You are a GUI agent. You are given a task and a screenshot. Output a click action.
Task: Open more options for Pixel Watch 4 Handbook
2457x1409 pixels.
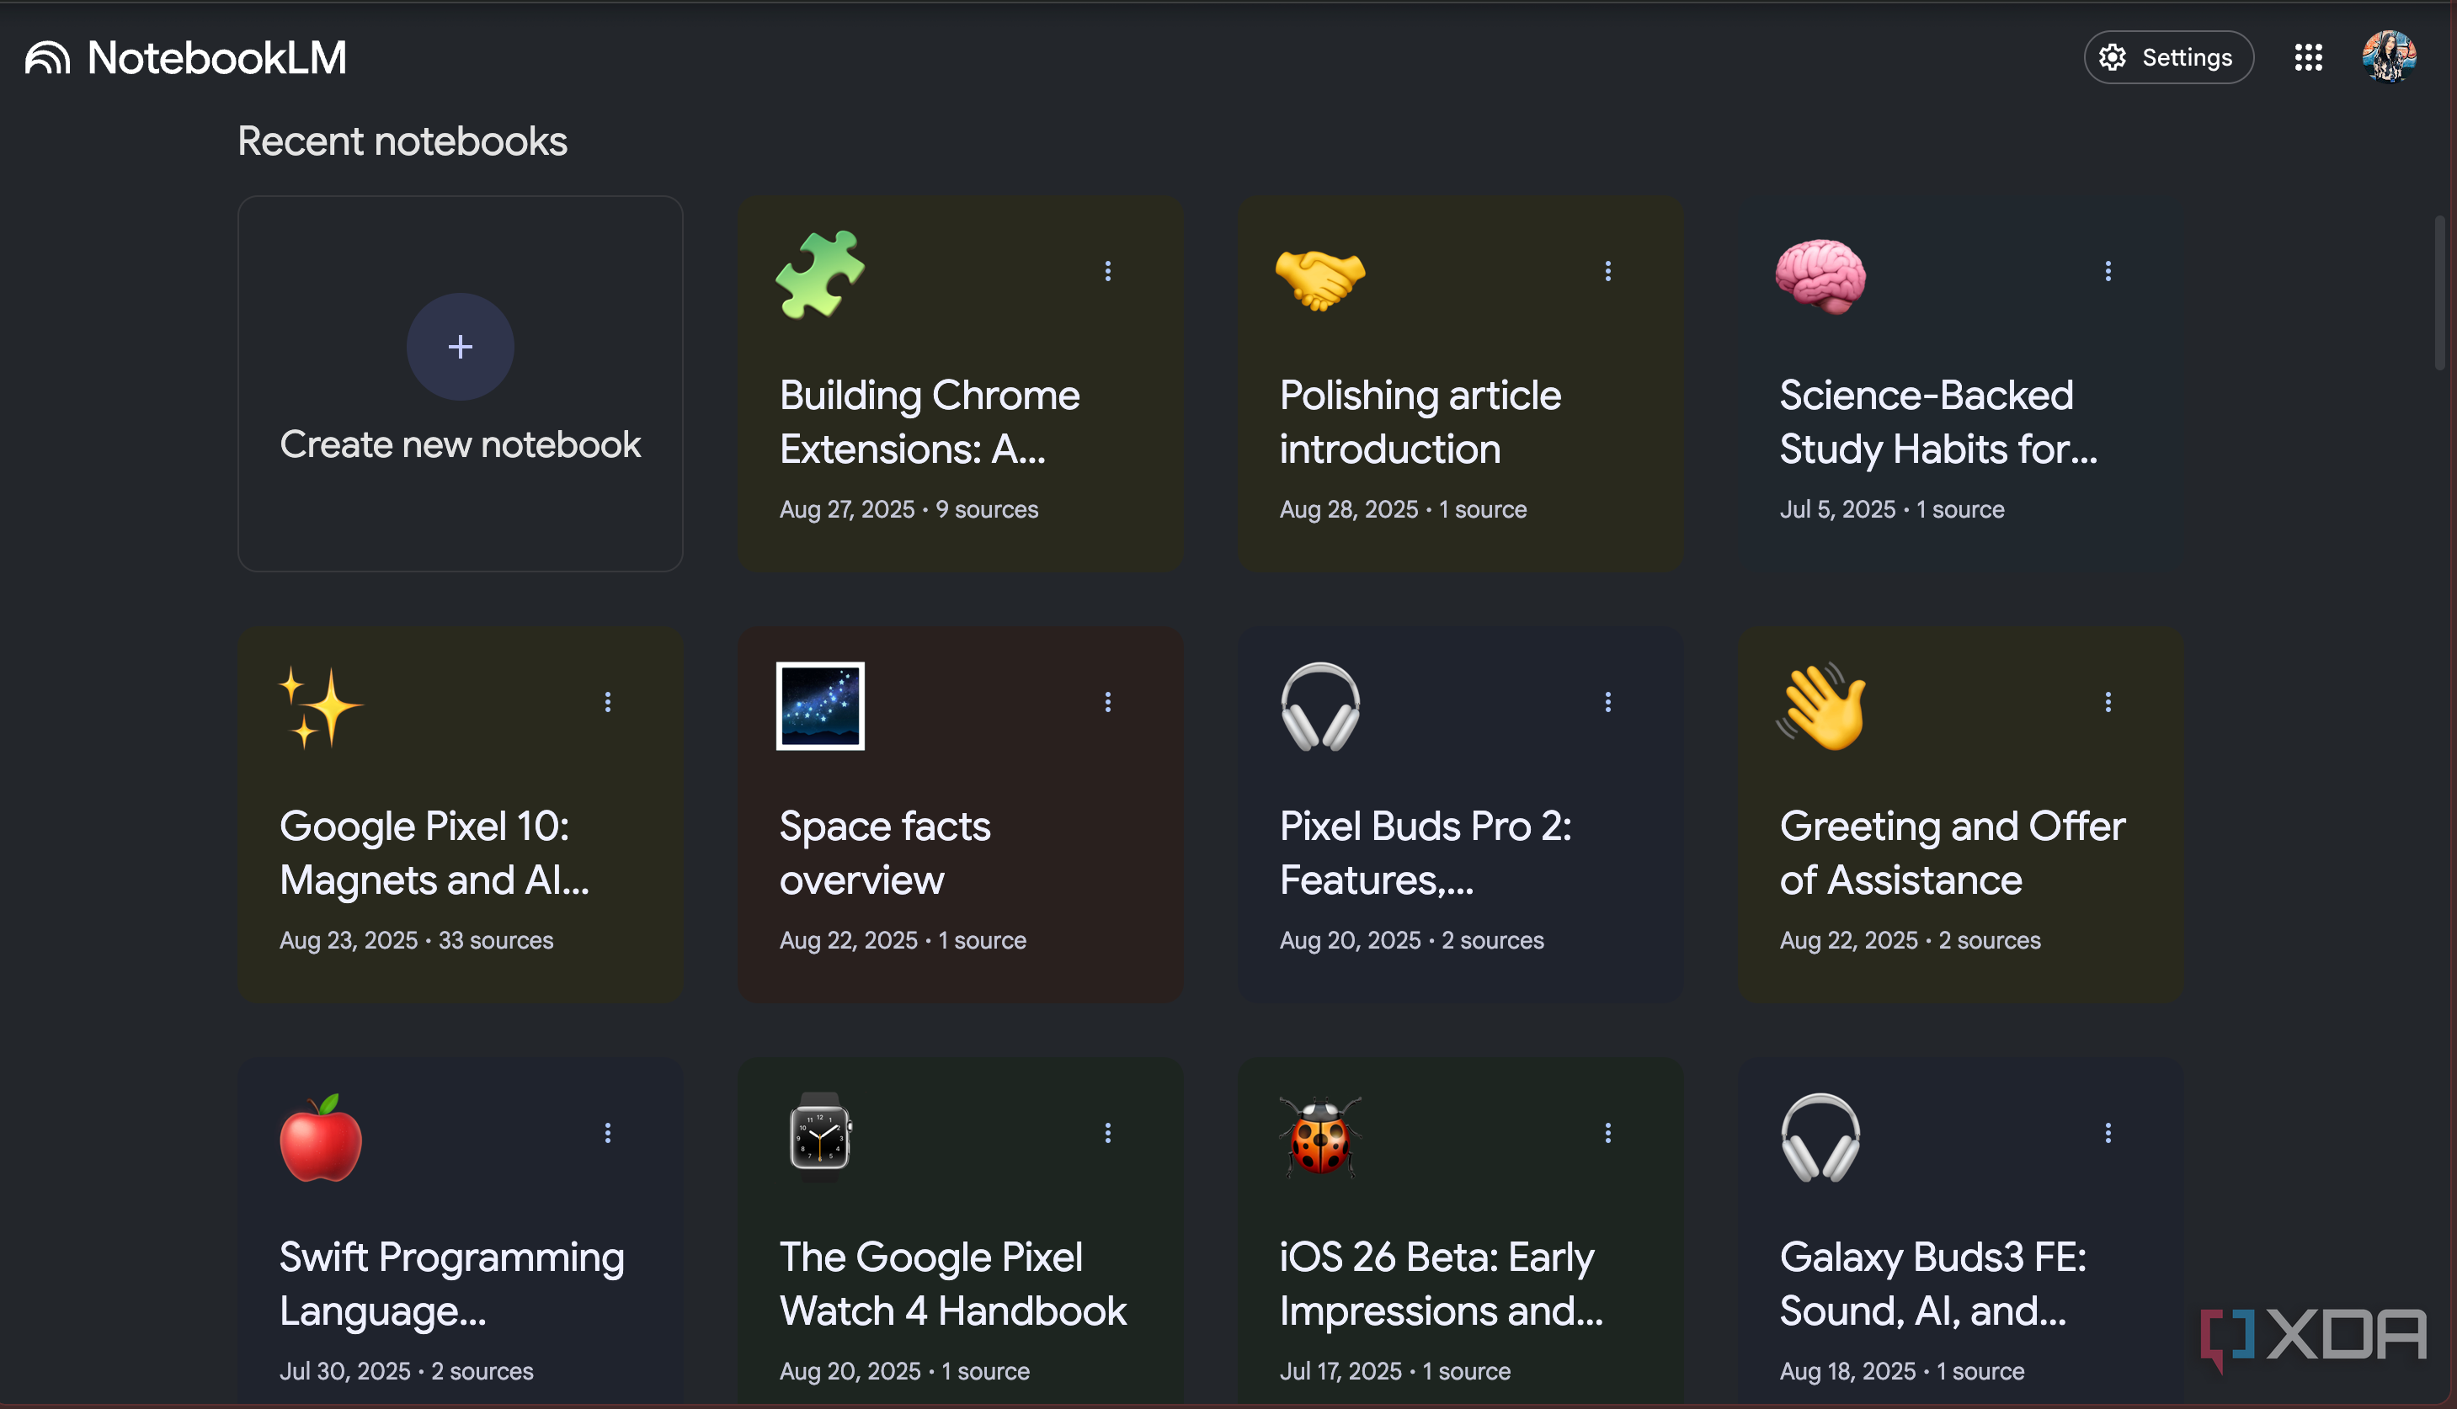tap(1107, 1132)
